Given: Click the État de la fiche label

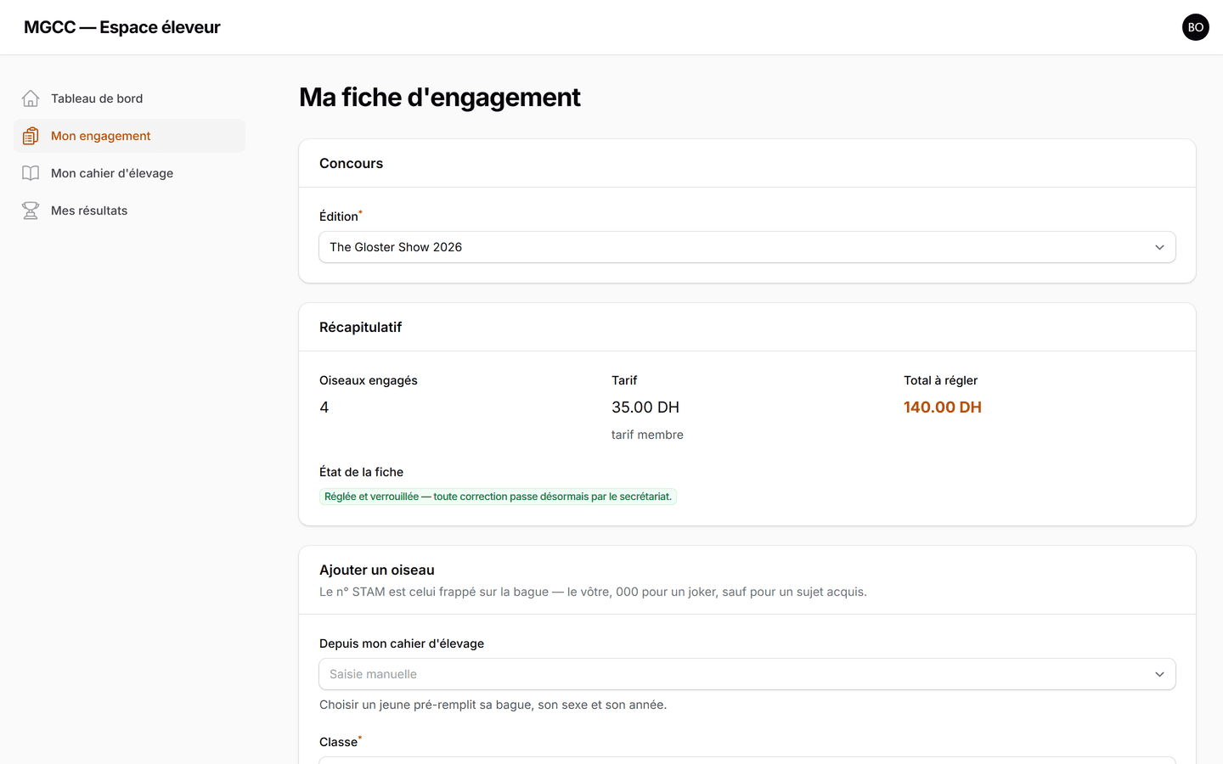Looking at the screenshot, I should click(x=361, y=472).
